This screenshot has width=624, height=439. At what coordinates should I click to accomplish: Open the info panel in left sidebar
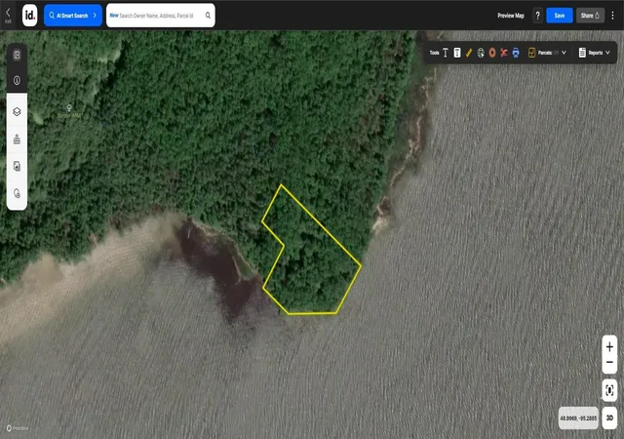click(x=17, y=80)
